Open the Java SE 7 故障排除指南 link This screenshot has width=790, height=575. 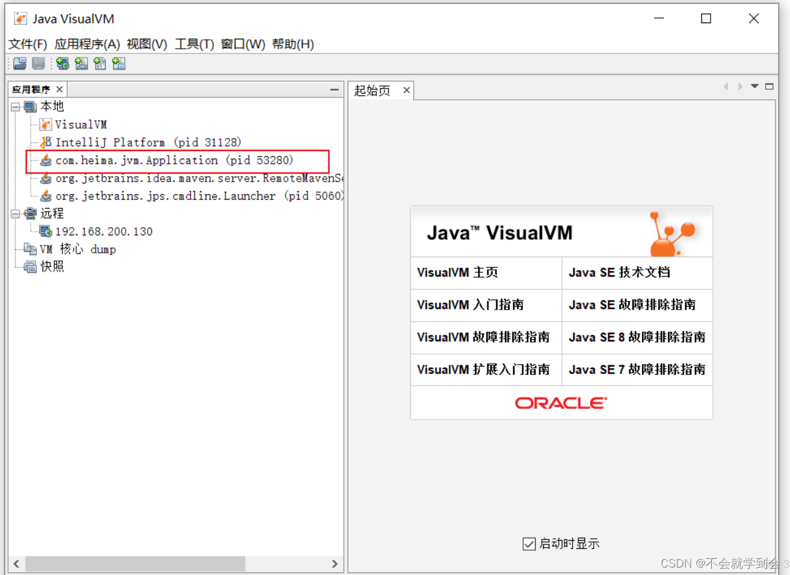(x=637, y=370)
